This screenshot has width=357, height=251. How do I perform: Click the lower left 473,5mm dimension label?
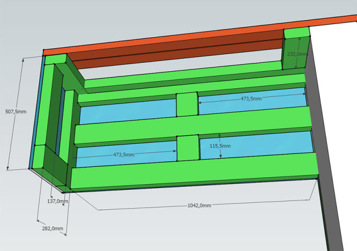123,155
